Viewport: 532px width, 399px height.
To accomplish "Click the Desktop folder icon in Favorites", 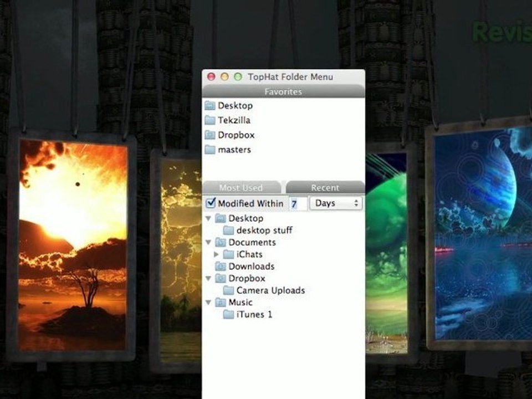I will pos(210,106).
